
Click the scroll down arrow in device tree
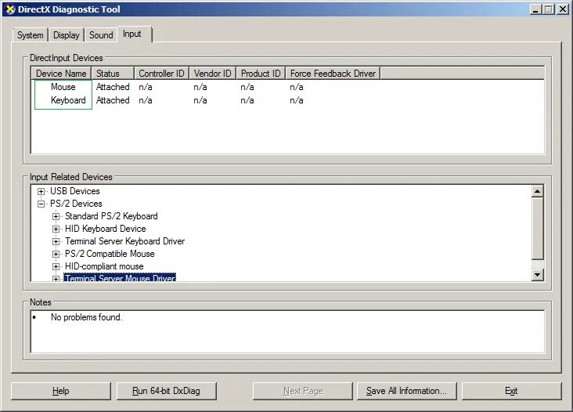[x=538, y=275]
